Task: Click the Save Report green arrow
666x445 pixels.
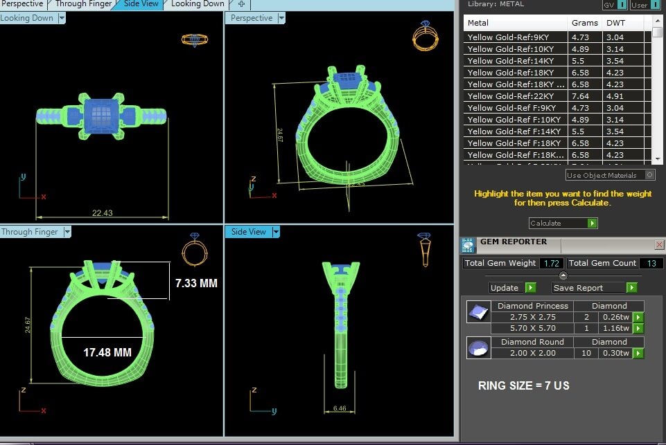Action: pos(631,288)
